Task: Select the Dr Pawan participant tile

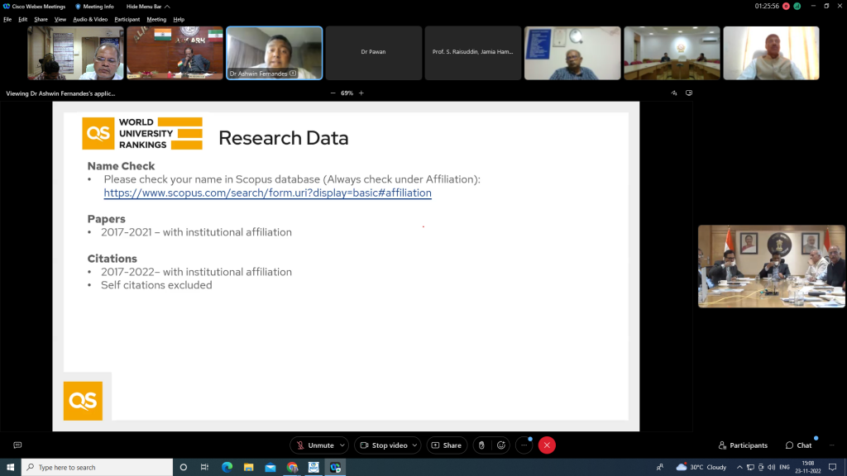Action: pyautogui.click(x=373, y=53)
